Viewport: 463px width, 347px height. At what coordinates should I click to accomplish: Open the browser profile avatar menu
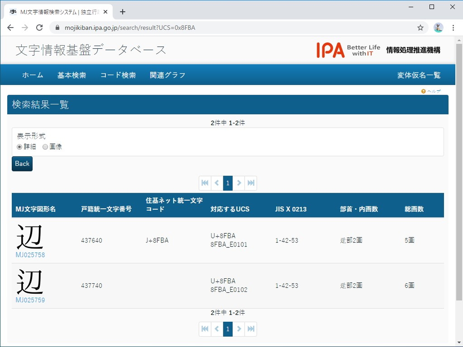pos(438,28)
